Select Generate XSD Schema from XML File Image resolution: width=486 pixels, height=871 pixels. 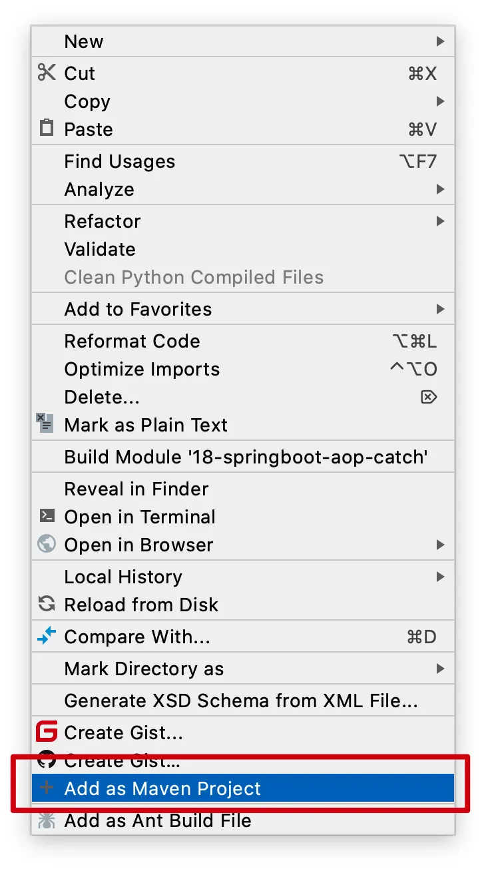[243, 701]
